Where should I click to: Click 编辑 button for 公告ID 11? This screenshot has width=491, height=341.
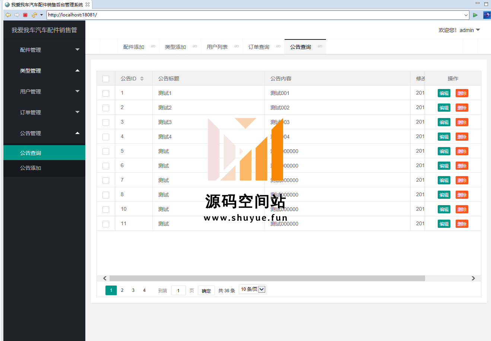click(444, 224)
